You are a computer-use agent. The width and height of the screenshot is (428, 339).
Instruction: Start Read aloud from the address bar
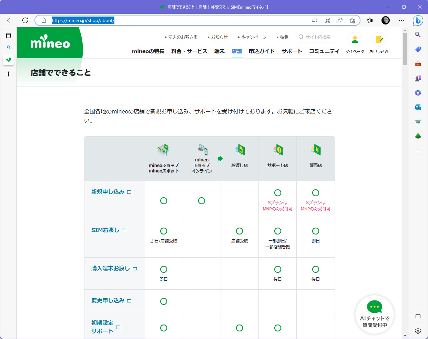click(x=340, y=20)
